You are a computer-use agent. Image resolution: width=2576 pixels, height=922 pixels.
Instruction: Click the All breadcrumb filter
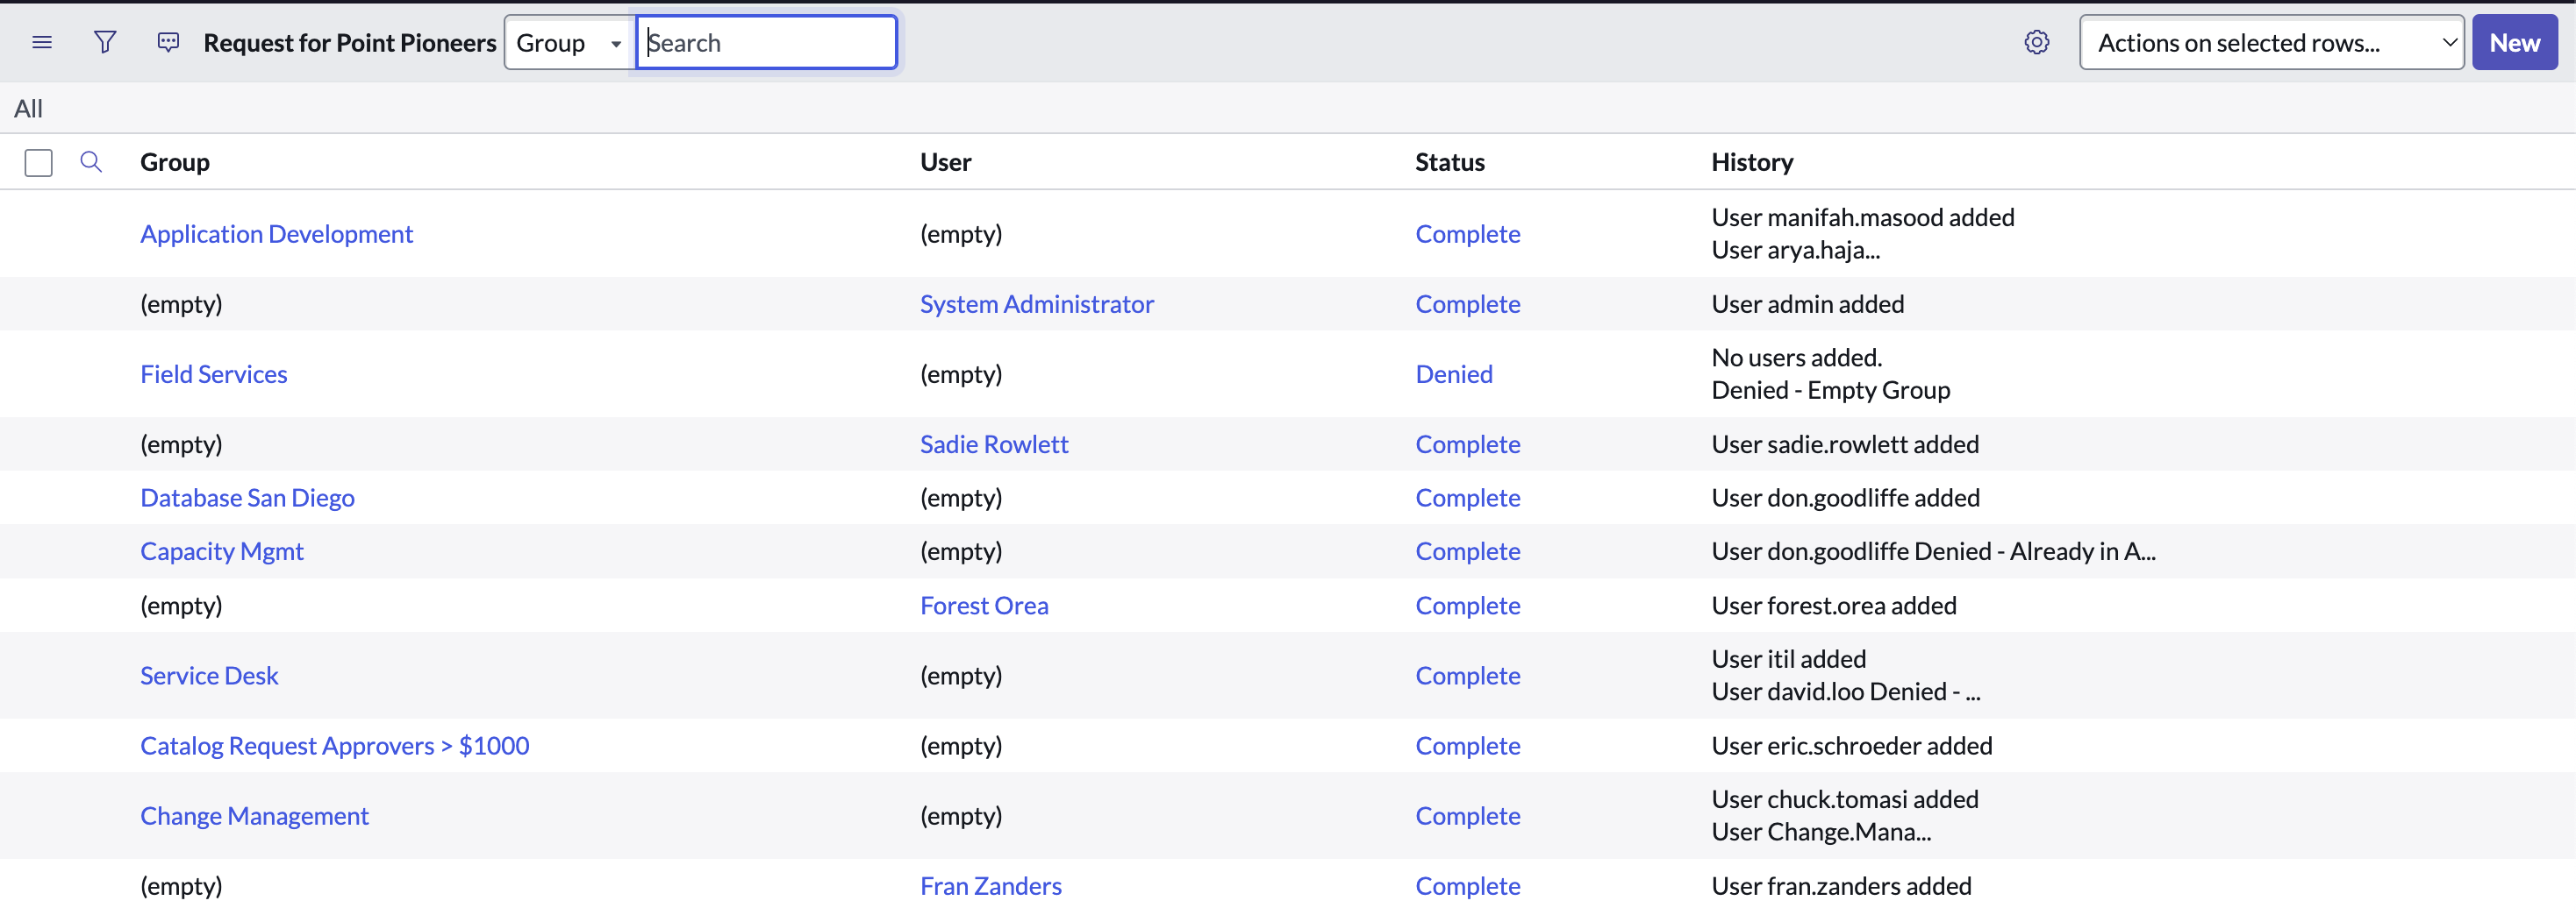pyautogui.click(x=28, y=109)
